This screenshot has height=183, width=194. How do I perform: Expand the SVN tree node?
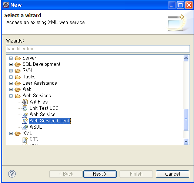click(11, 71)
